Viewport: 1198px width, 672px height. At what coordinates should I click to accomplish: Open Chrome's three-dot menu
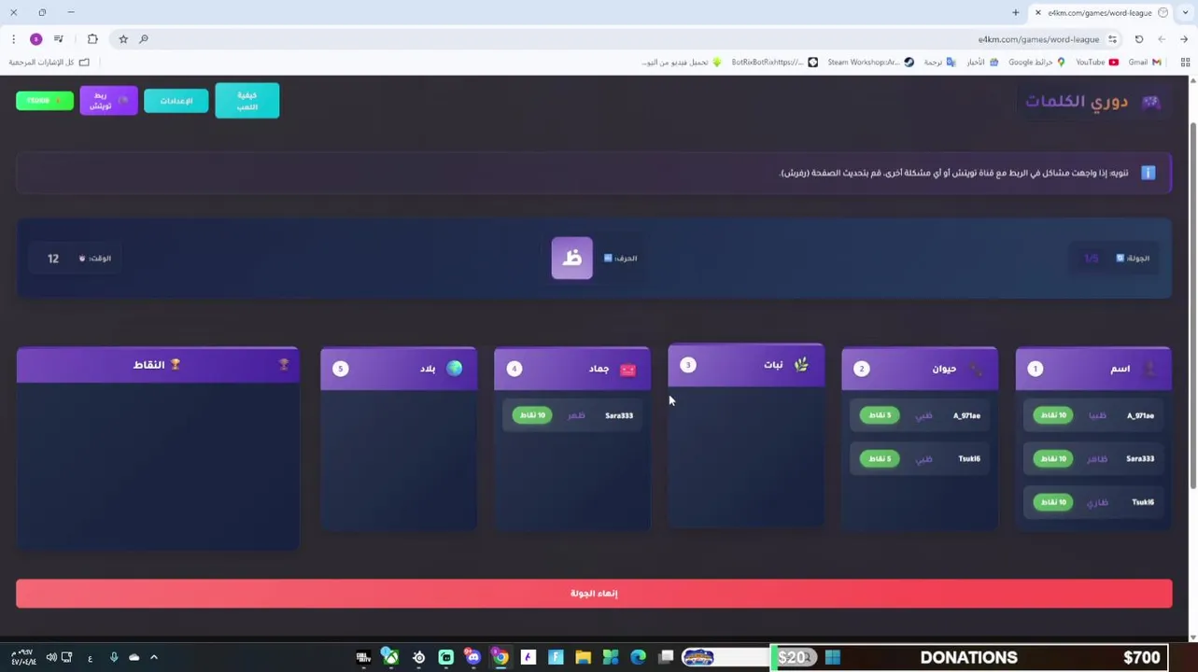(x=13, y=39)
